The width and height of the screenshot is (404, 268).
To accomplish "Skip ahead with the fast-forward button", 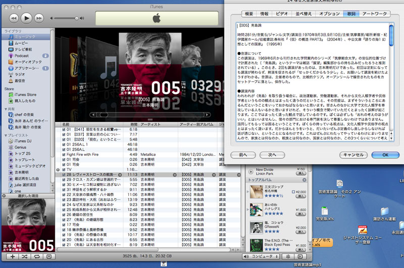I will coord(39,18).
